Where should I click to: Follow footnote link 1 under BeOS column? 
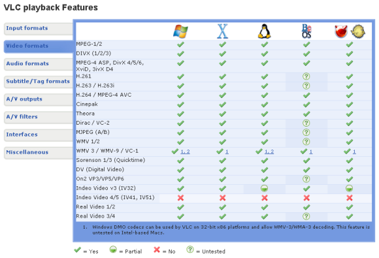(311, 152)
